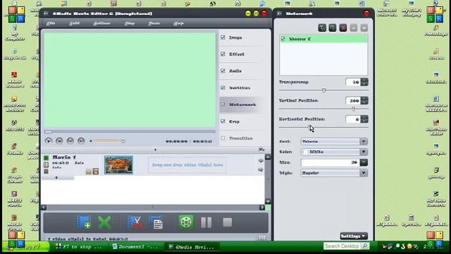Enable the Transition checkbox
This screenshot has width=451, height=254.
223,138
